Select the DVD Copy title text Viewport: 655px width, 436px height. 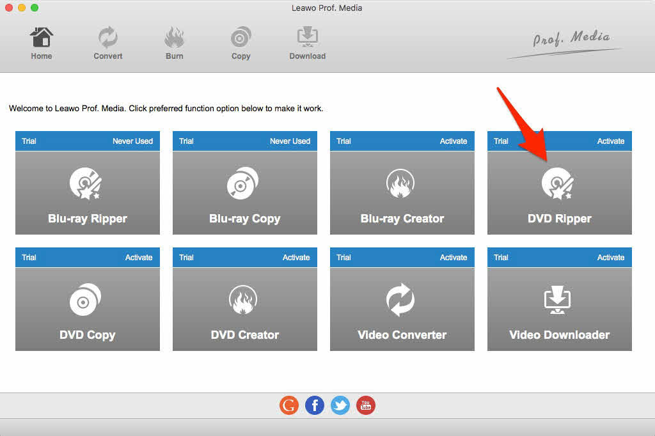point(87,335)
